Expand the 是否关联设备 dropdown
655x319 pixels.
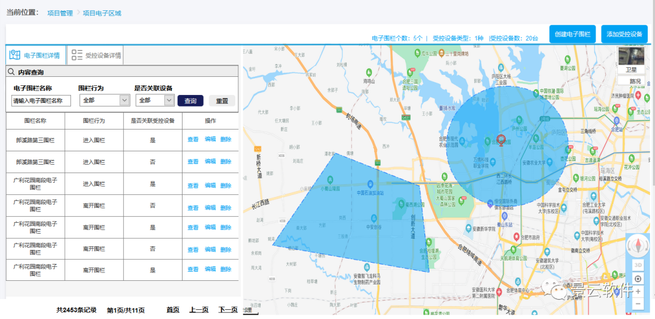155,100
